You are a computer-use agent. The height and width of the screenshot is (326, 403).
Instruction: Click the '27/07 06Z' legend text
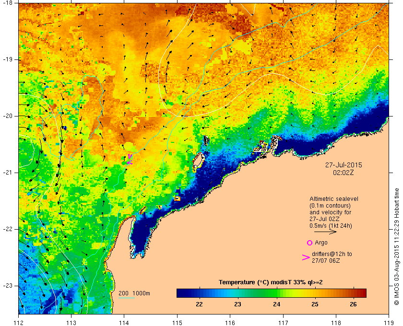pyautogui.click(x=326, y=260)
